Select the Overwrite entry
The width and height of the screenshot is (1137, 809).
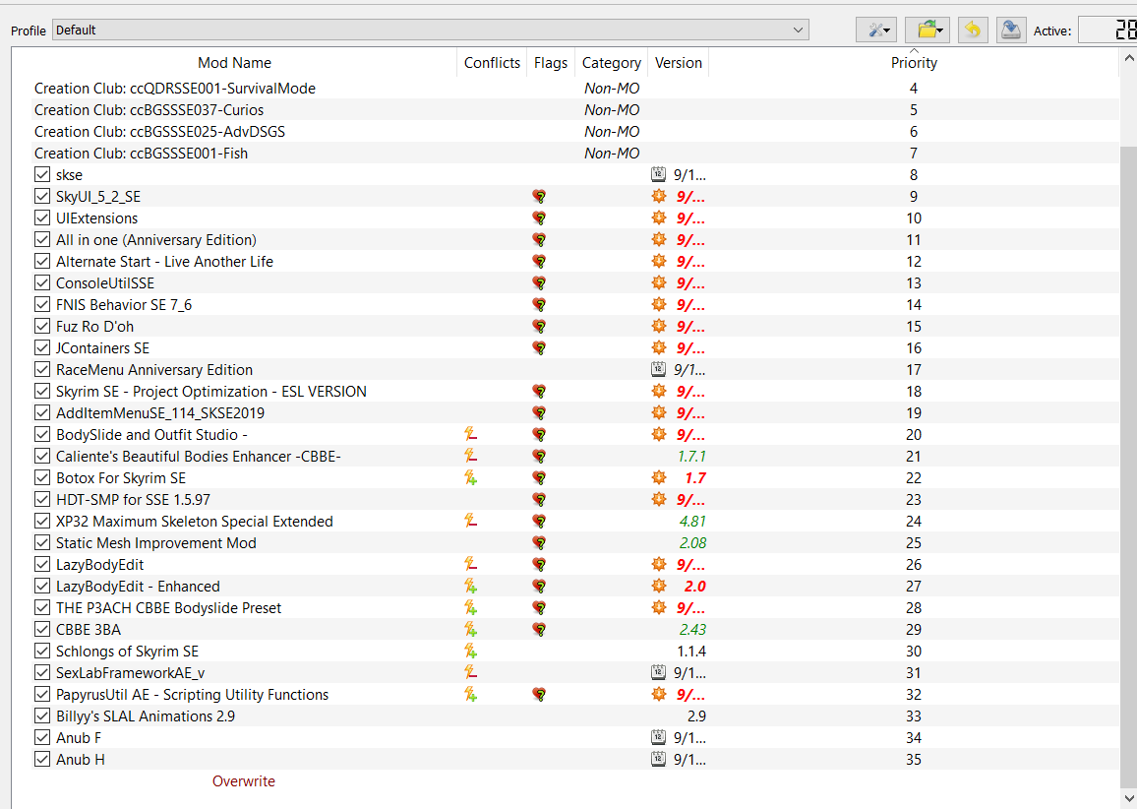244,781
